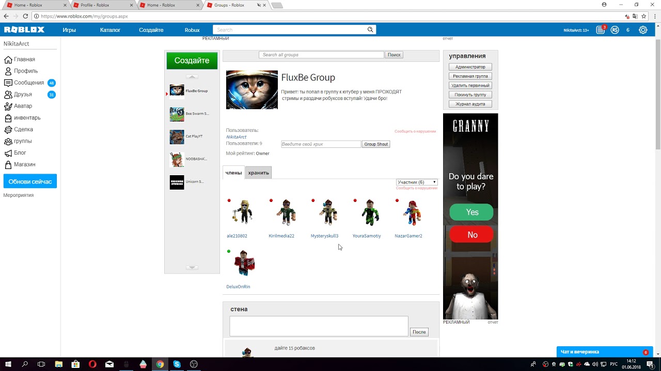
Task: Reload the page with refresh icon
Action: click(x=25, y=16)
